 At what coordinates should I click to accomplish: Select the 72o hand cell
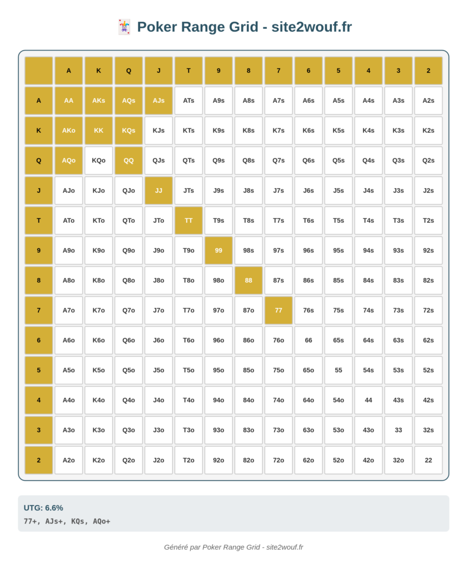pyautogui.click(x=278, y=460)
